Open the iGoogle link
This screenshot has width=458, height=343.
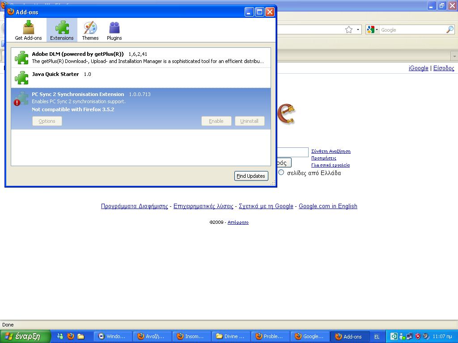(x=418, y=68)
